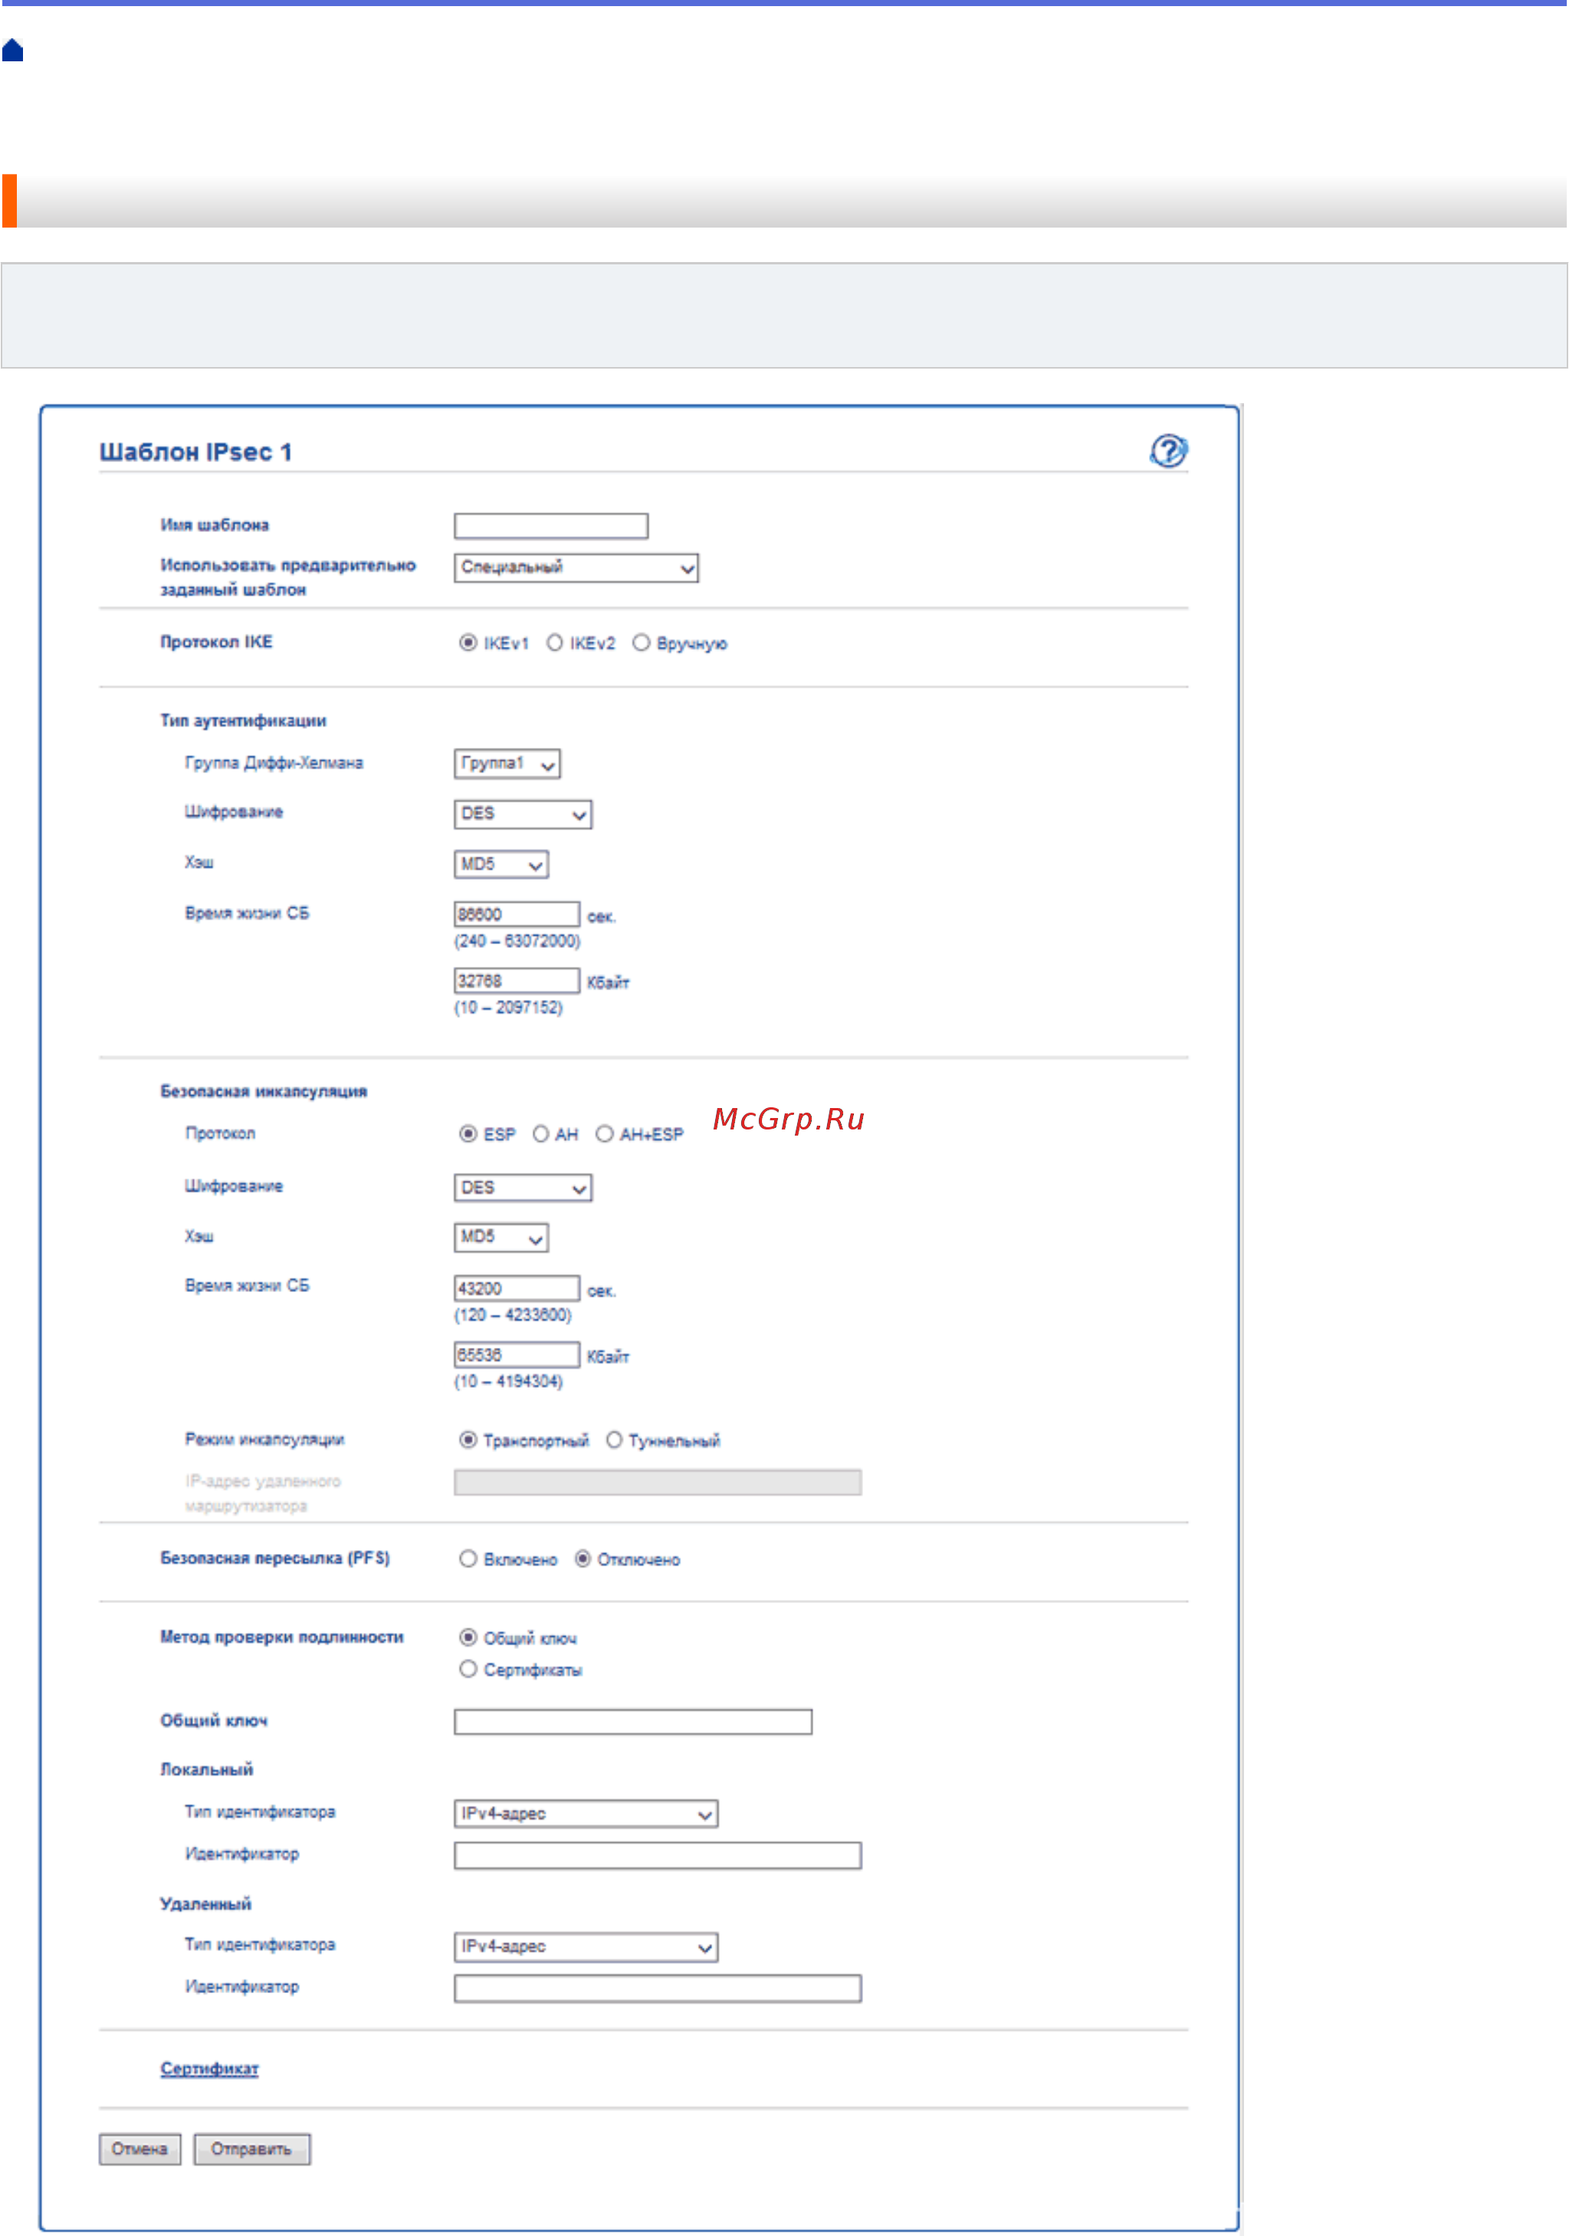
Task: Expand the Группа1 Diffie-Hellman dropdown
Action: [507, 763]
